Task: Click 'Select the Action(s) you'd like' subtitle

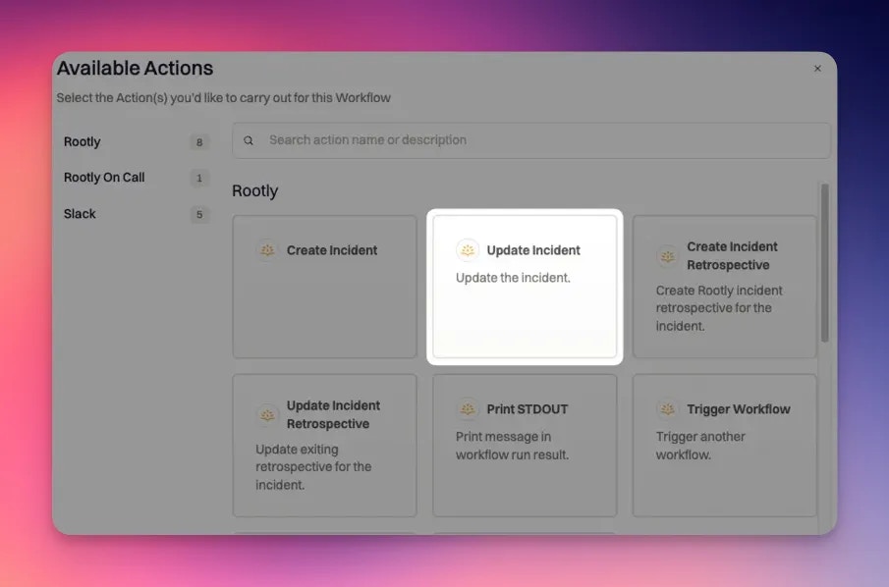Action: click(x=223, y=97)
